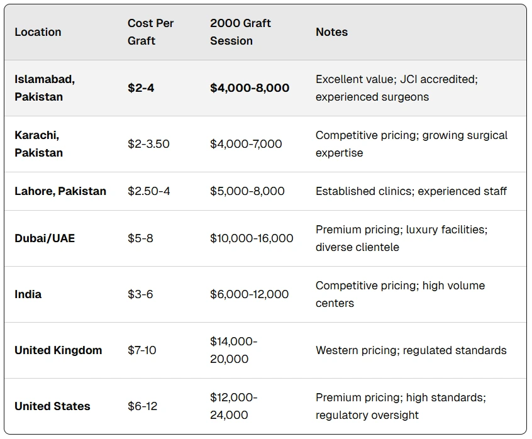532x439 pixels.
Task: Click the $2-3.50 cost cell
Action: pyautogui.click(x=148, y=144)
